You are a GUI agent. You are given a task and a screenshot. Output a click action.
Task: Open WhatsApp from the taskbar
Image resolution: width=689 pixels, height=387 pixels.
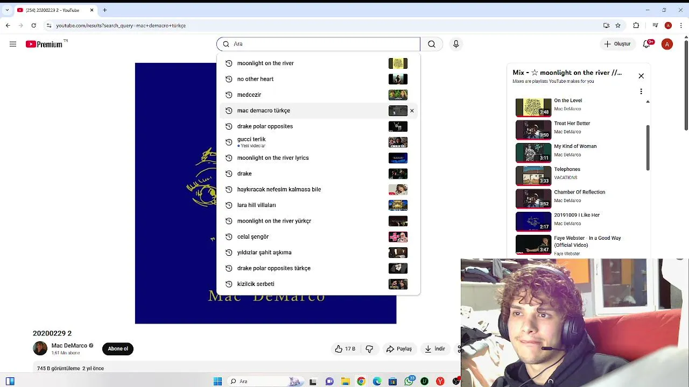[409, 381]
